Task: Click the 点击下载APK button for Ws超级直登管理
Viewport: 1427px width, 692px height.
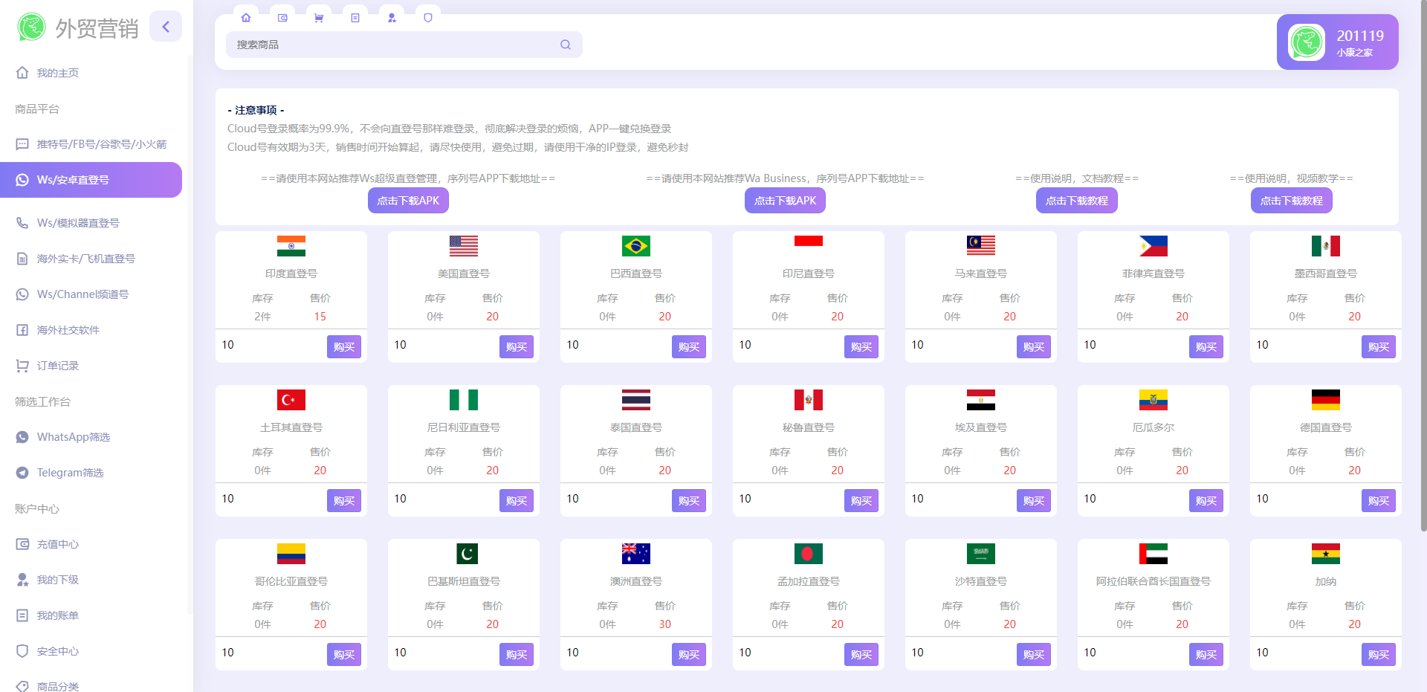Action: click(408, 200)
